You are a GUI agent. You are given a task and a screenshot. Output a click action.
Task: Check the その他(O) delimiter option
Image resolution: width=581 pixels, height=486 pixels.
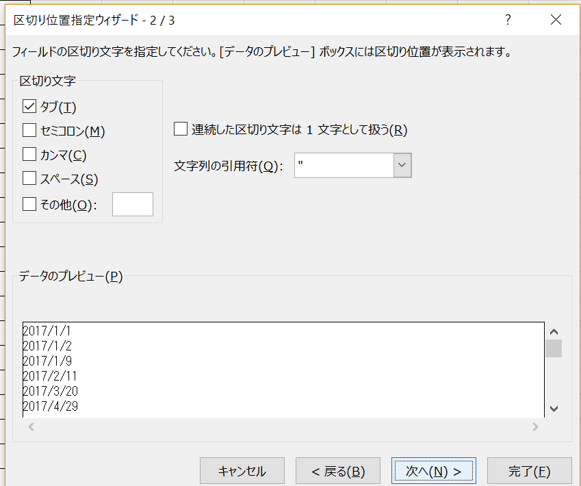coord(29,204)
